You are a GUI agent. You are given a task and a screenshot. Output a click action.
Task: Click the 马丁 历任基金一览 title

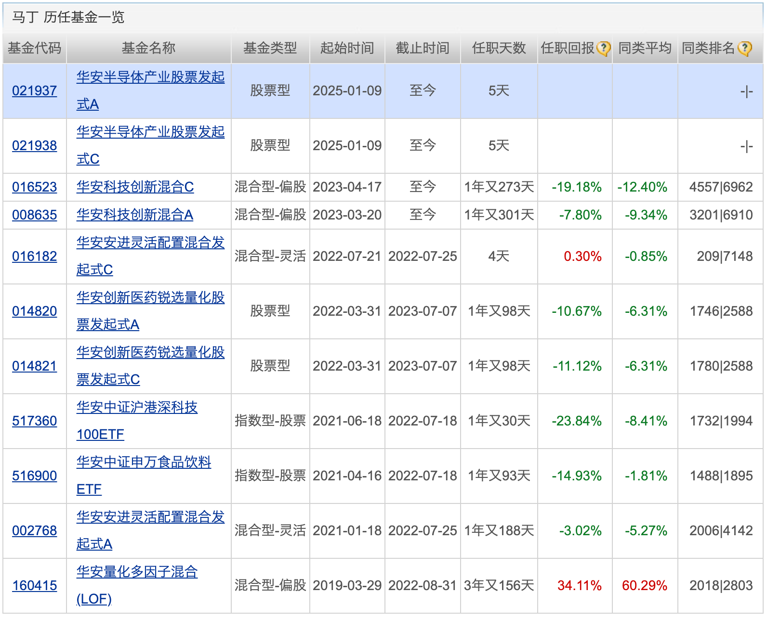68,17
